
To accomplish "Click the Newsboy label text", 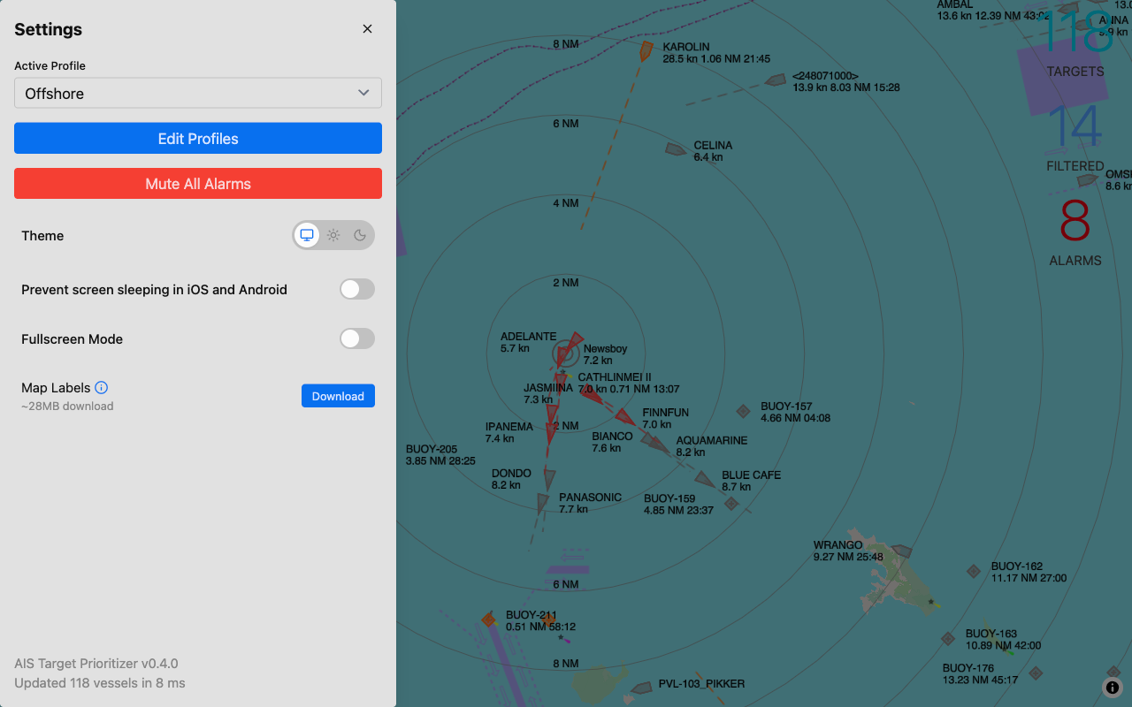I will tap(606, 349).
